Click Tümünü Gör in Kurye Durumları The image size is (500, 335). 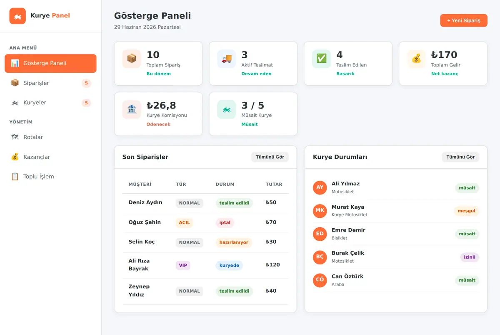coord(460,157)
